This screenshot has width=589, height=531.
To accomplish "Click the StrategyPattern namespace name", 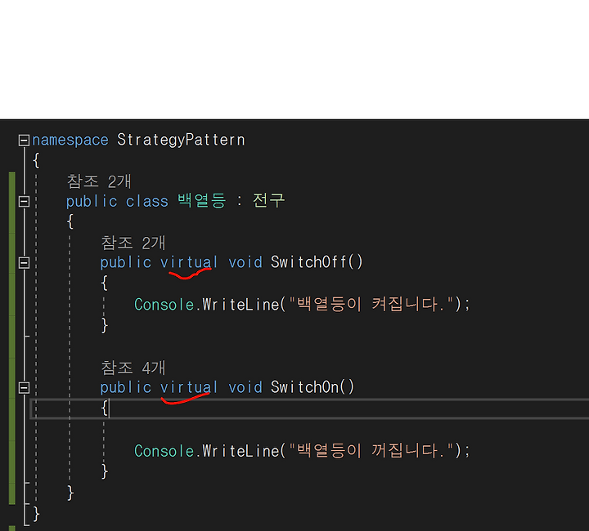I will coord(181,141).
